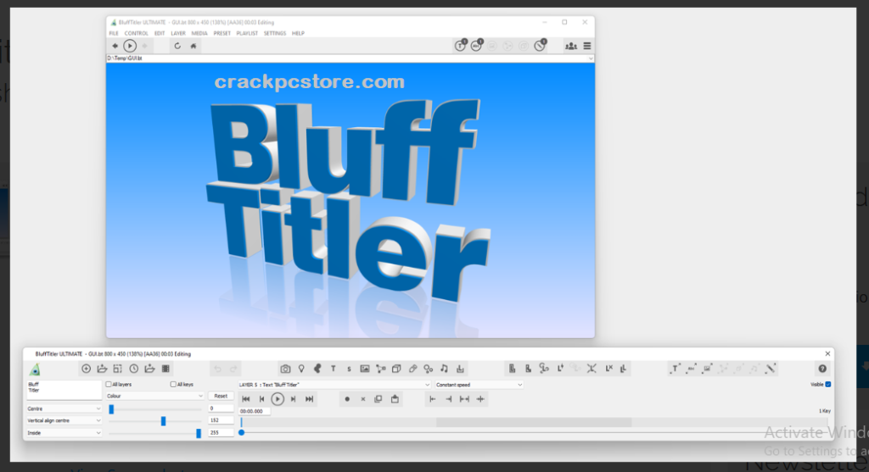Screen dimensions: 869x472
Task: Play the show from the tool window
Action: [278, 399]
